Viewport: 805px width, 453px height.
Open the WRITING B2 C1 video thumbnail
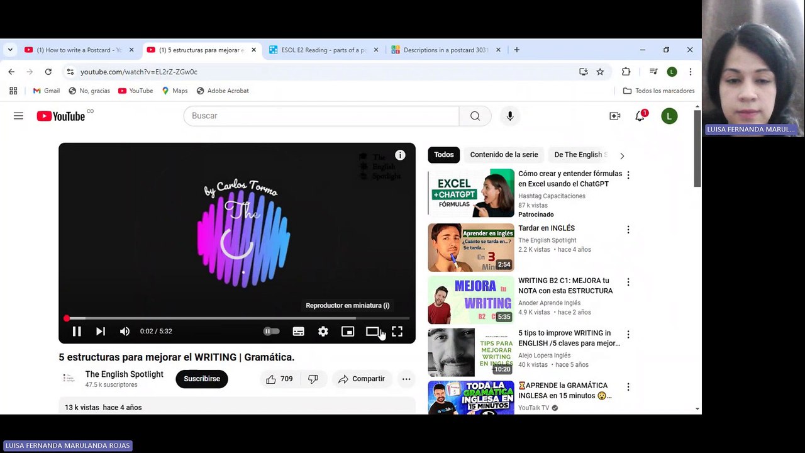471,299
